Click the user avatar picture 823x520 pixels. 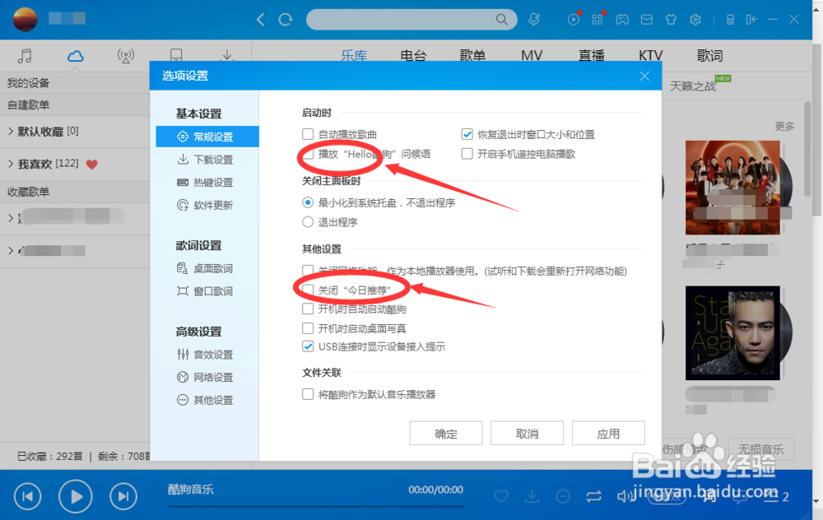click(x=25, y=20)
